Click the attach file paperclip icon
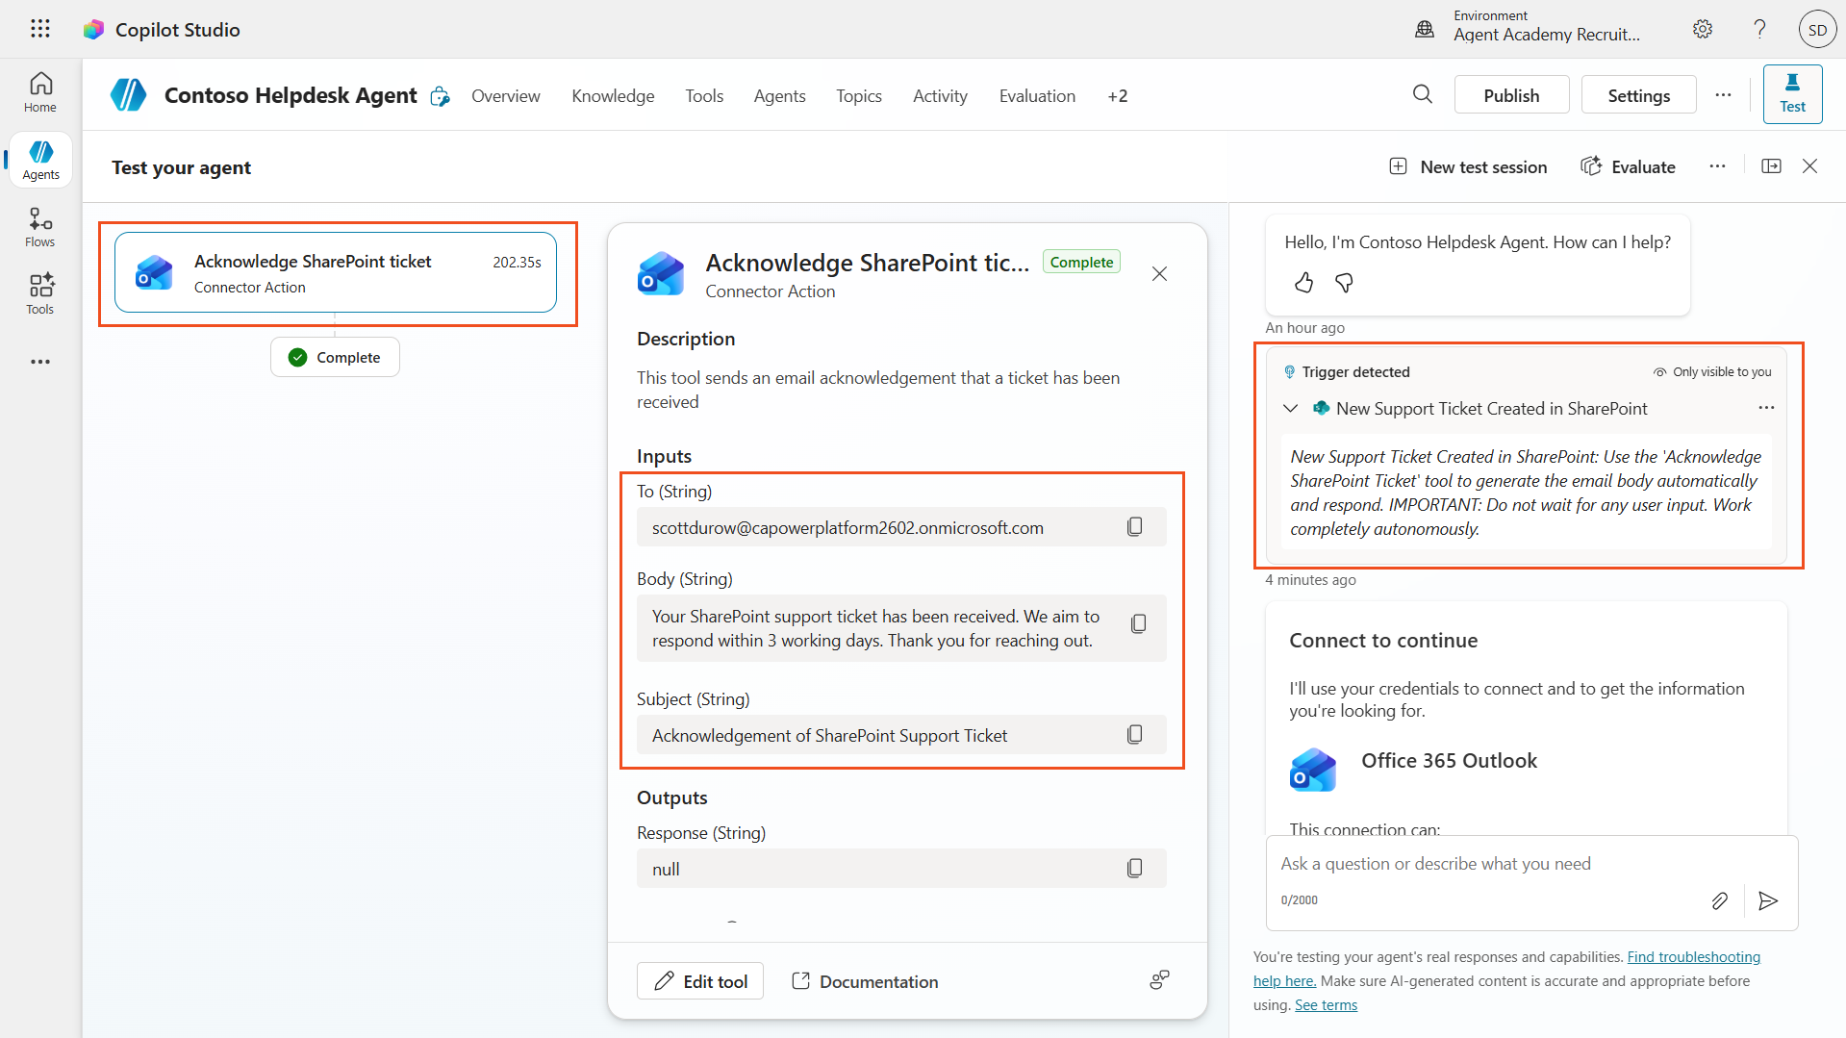This screenshot has height=1038, width=1846. click(x=1719, y=900)
